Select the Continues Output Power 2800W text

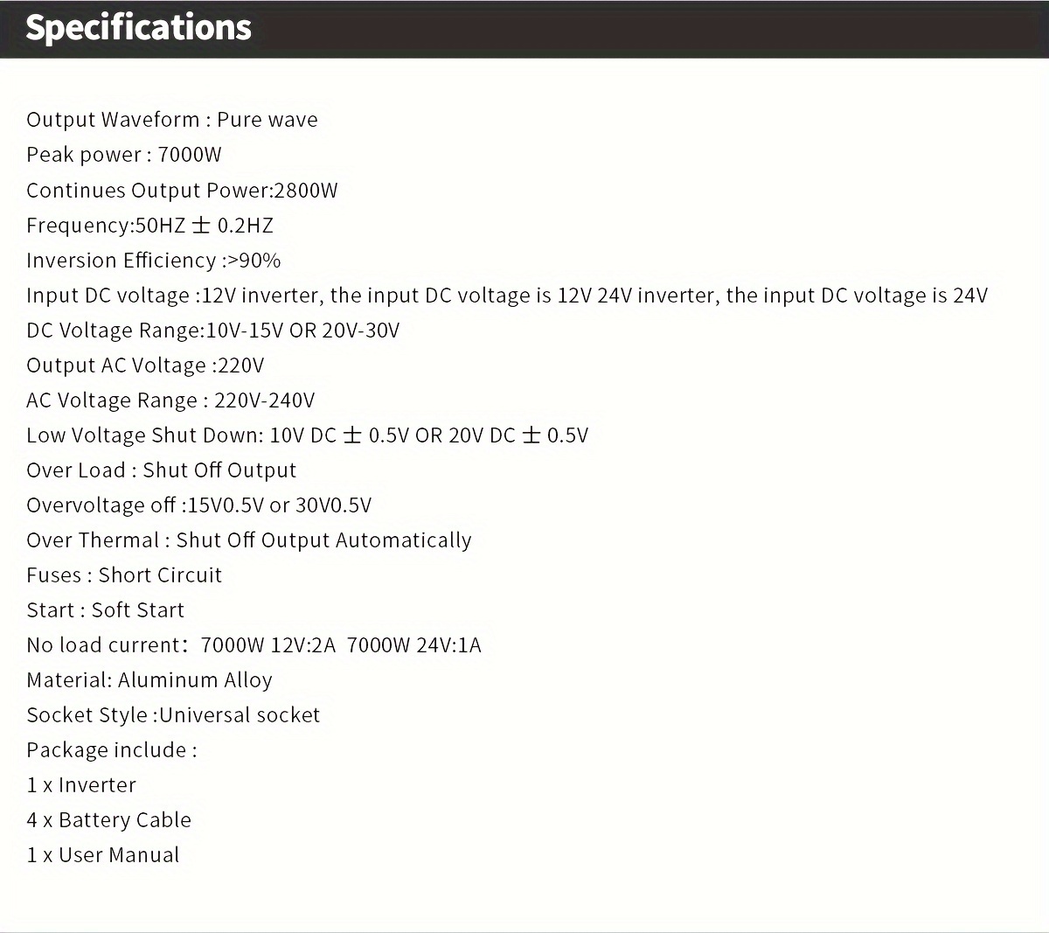pos(182,191)
